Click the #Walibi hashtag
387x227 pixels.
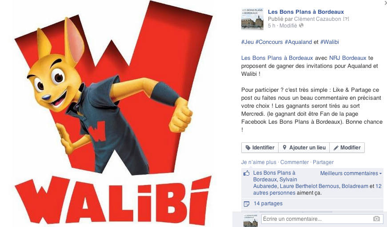coord(330,42)
